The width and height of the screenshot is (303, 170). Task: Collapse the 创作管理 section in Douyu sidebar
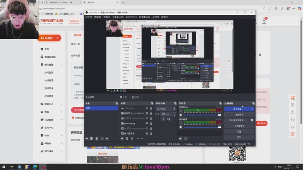click(61, 65)
